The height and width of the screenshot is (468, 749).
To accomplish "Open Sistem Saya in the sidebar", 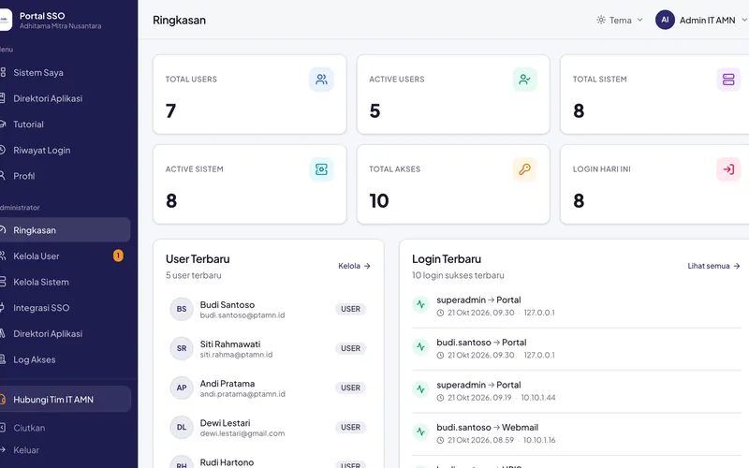I will click(65, 73).
